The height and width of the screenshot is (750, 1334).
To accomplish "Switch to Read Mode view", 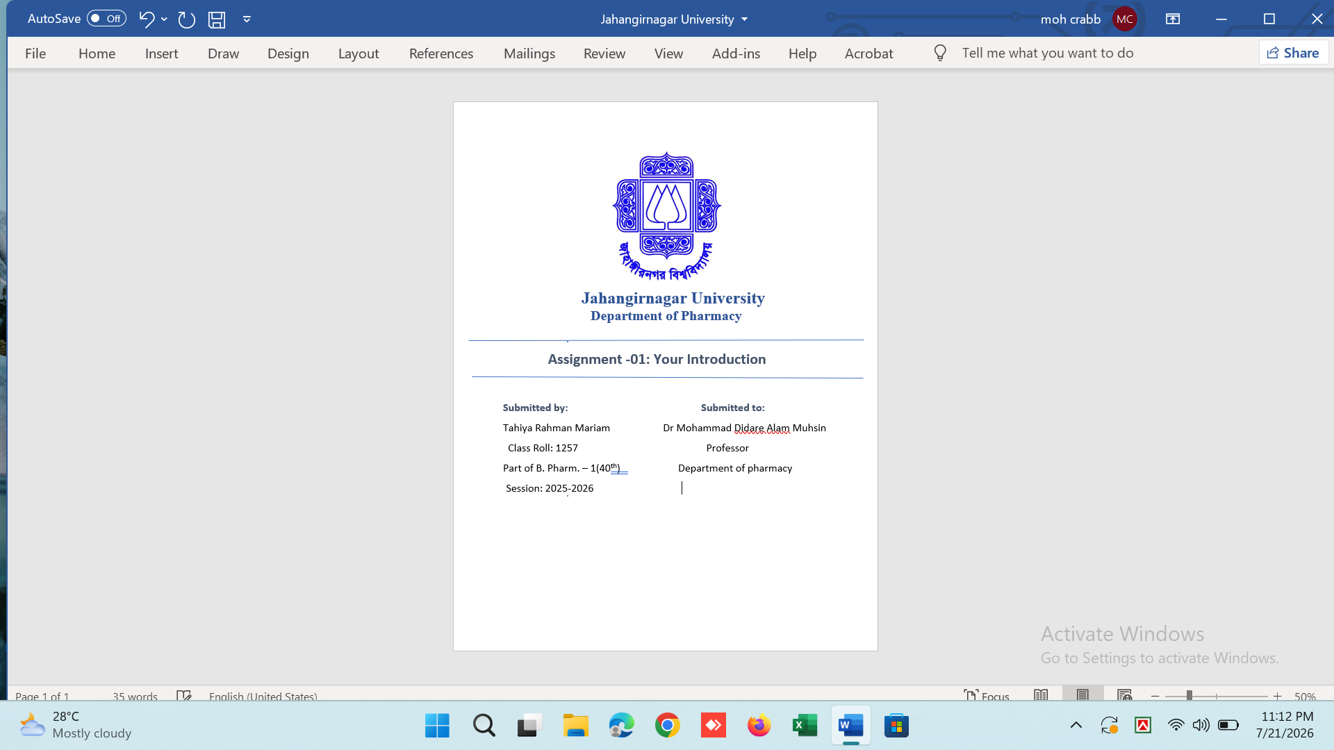I will pos(1041,695).
